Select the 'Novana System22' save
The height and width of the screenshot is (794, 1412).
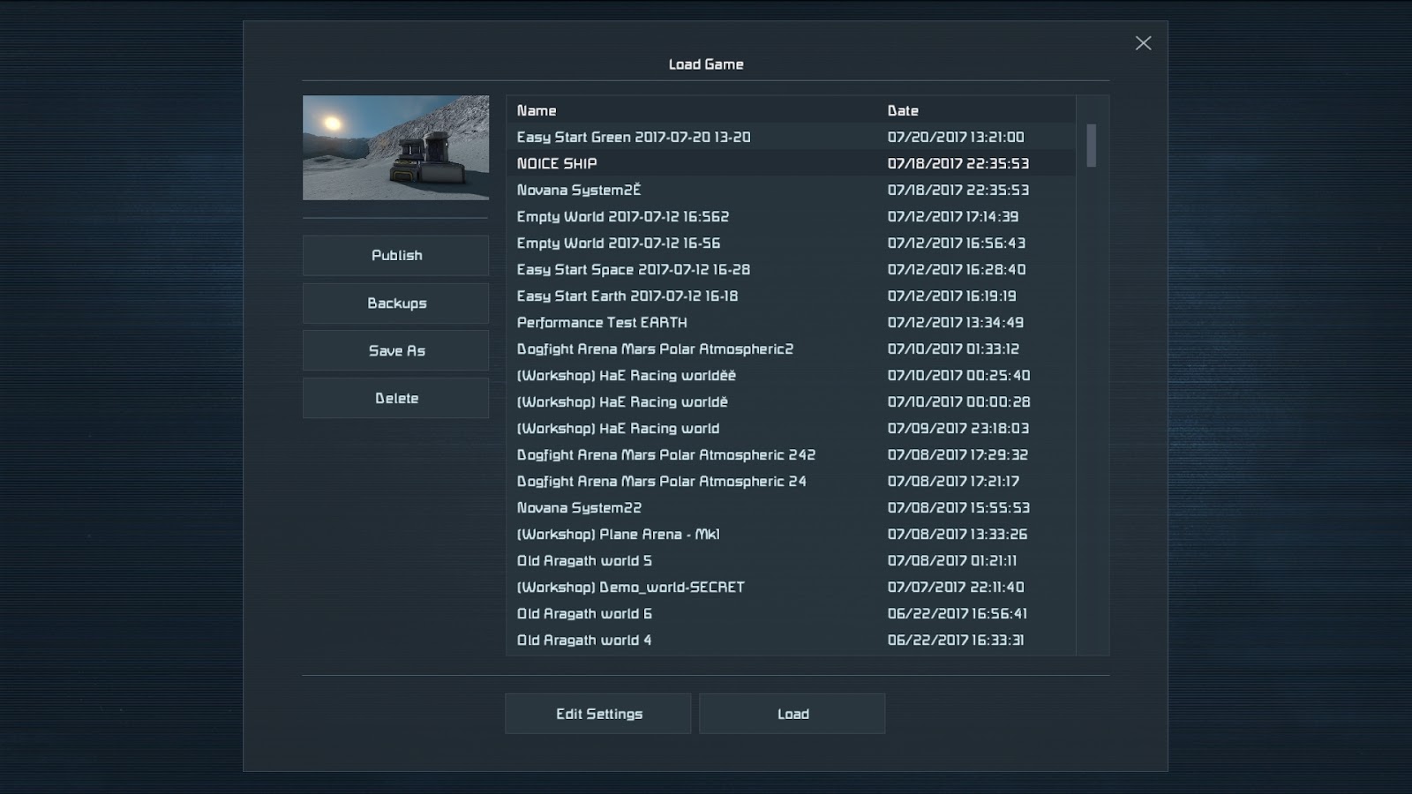click(791, 507)
